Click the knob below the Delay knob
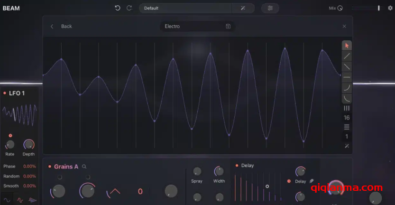This screenshot has height=205, width=395. coord(300,196)
